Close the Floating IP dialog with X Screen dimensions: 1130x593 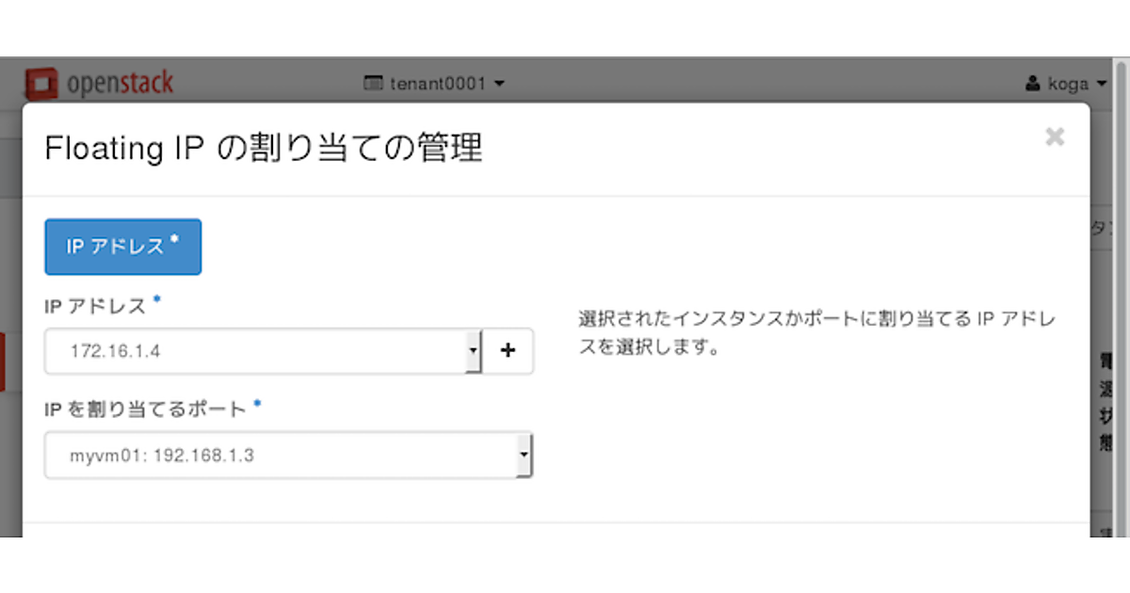coord(1055,137)
